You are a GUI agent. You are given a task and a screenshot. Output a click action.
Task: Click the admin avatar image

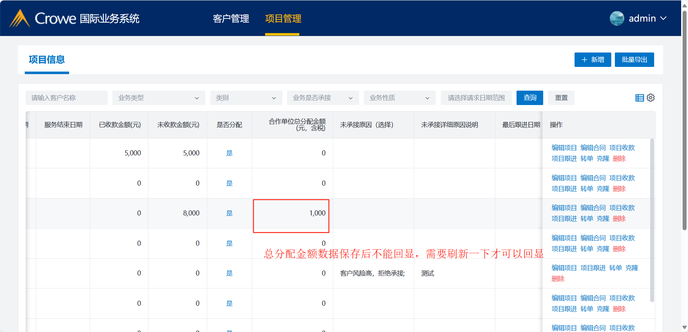click(x=617, y=18)
